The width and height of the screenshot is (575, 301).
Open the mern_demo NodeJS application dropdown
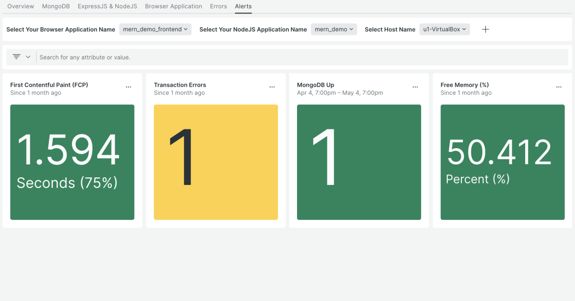334,29
